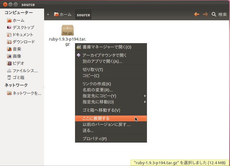The image size is (230, 166).
Task: Click the ホーム folder icon in path bar
Action: [56, 14]
